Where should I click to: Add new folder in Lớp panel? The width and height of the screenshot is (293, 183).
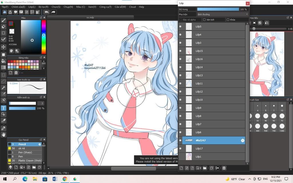(x=205, y=168)
